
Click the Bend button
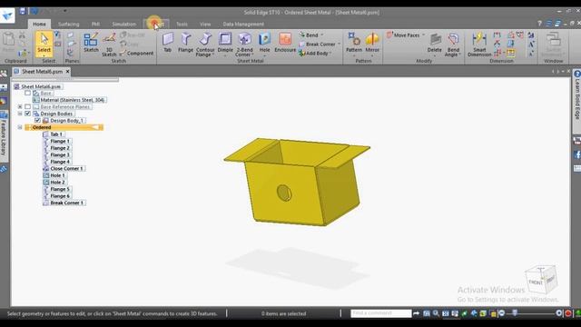click(309, 35)
